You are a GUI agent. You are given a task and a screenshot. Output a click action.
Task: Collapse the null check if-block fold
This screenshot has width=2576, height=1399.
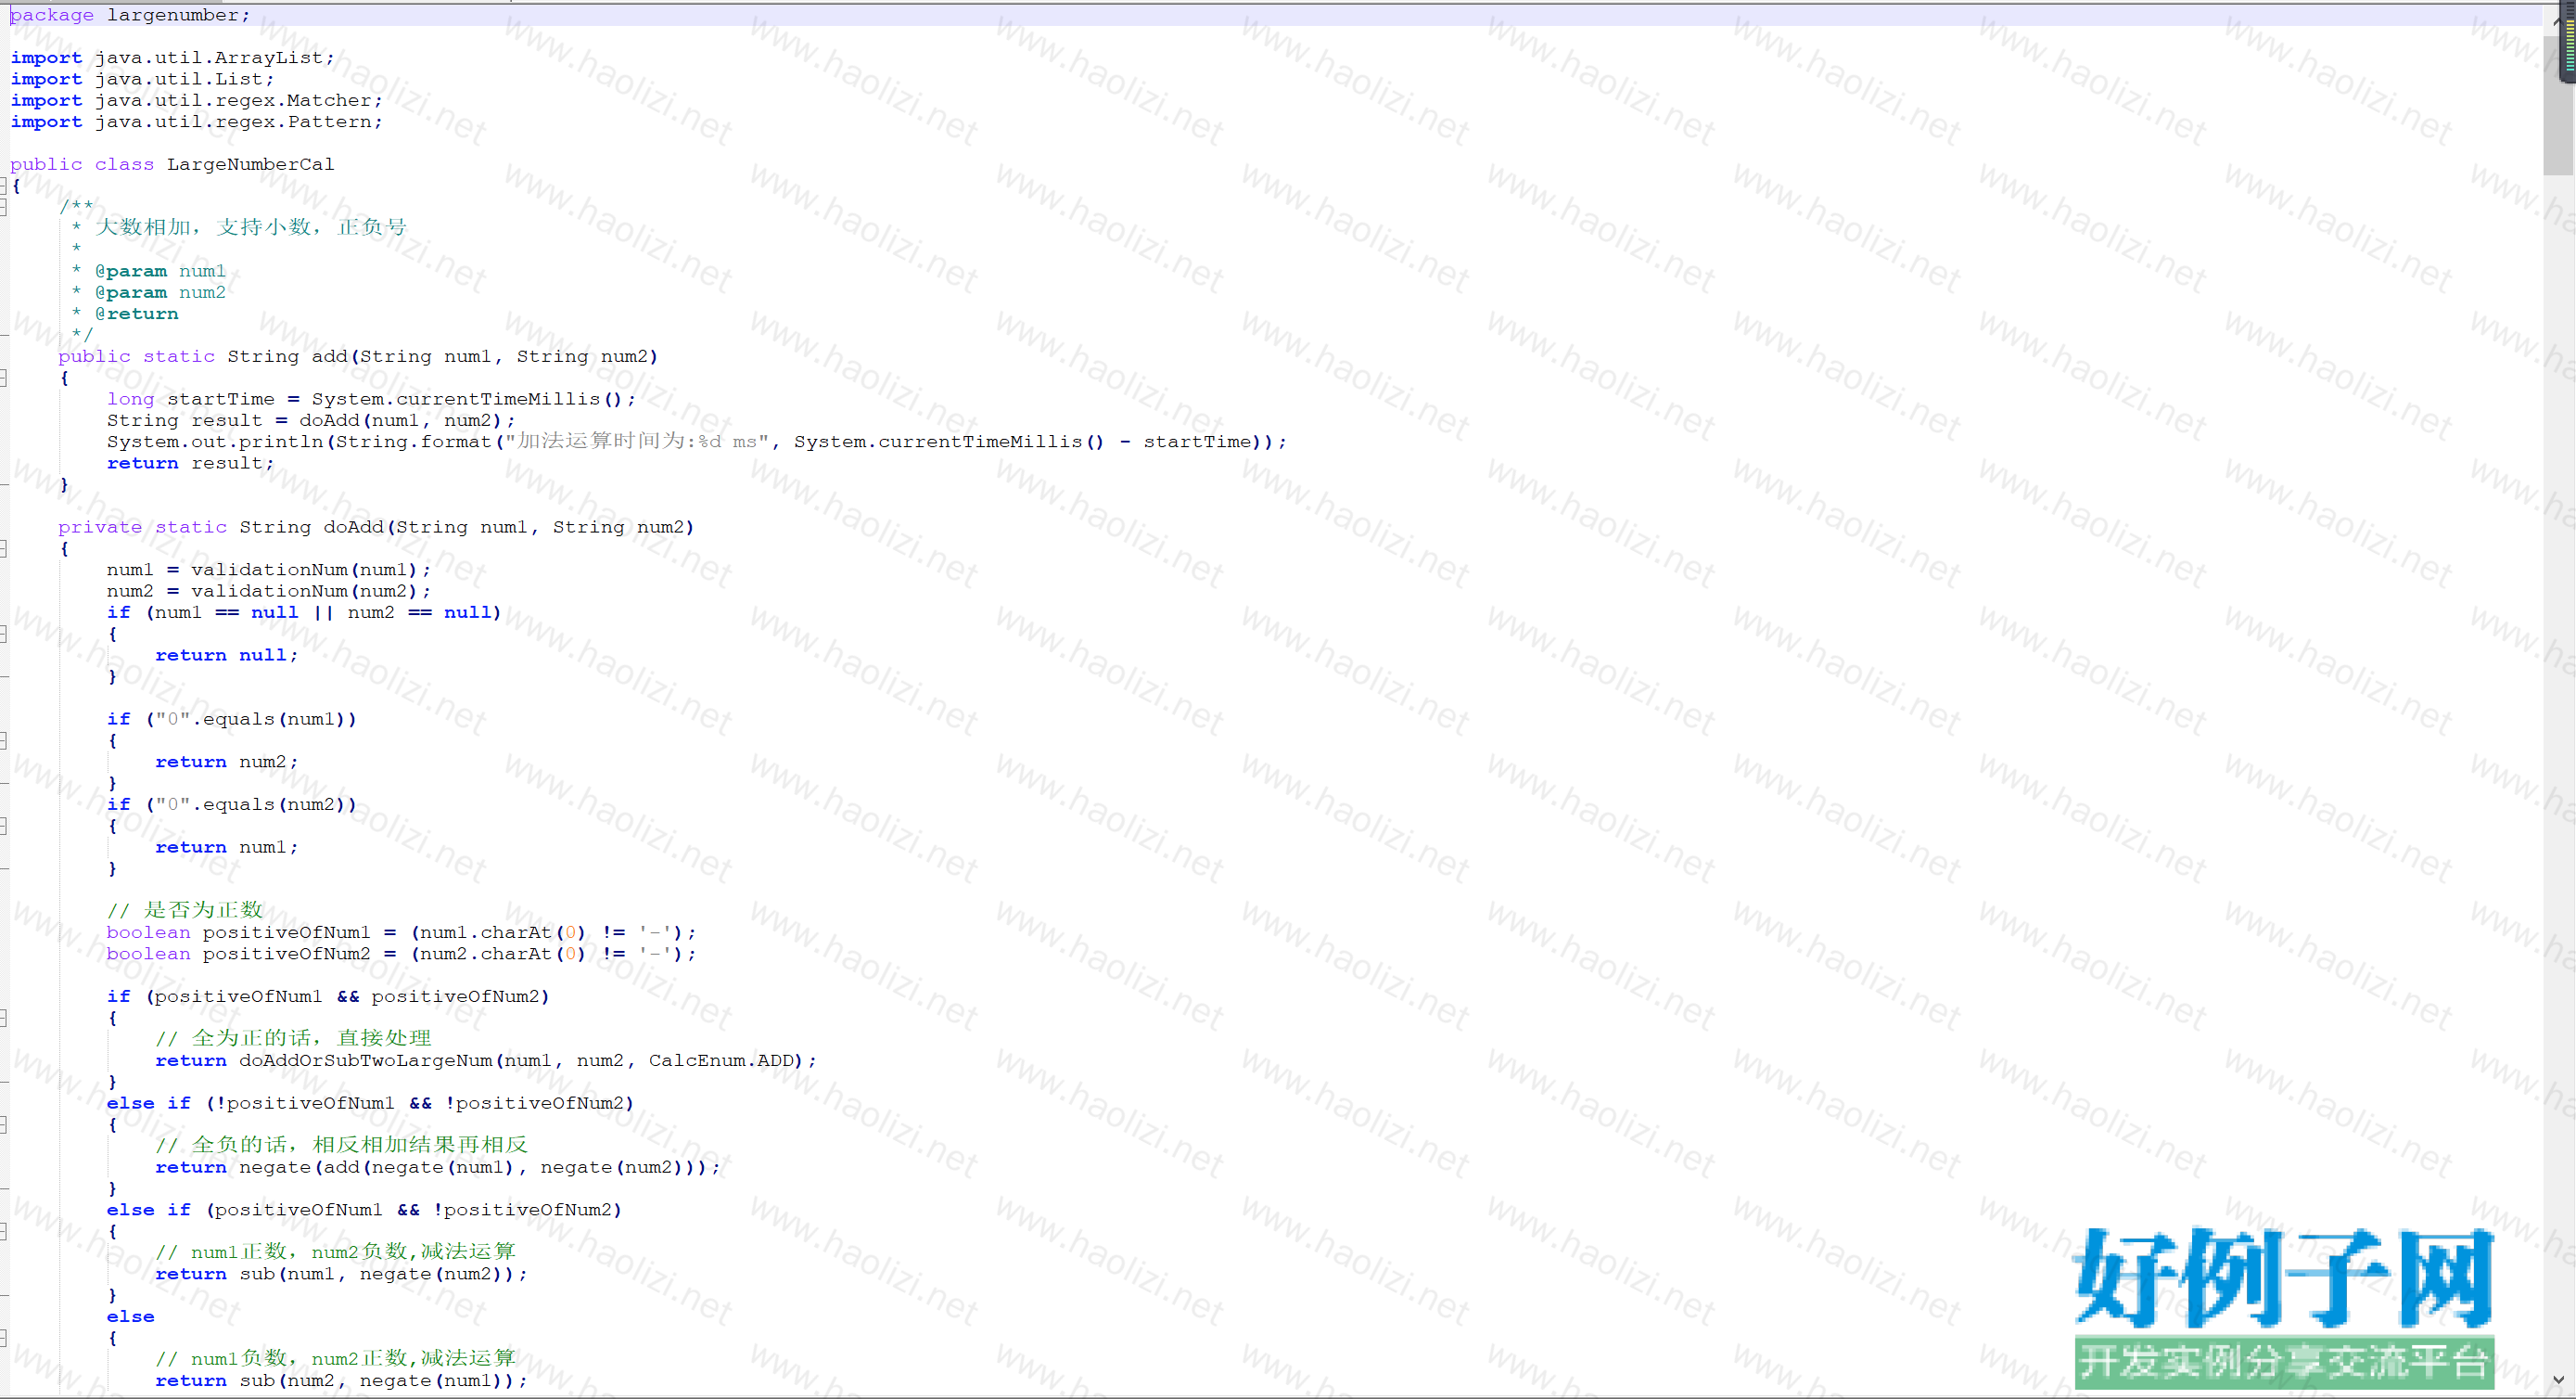(x=4, y=635)
